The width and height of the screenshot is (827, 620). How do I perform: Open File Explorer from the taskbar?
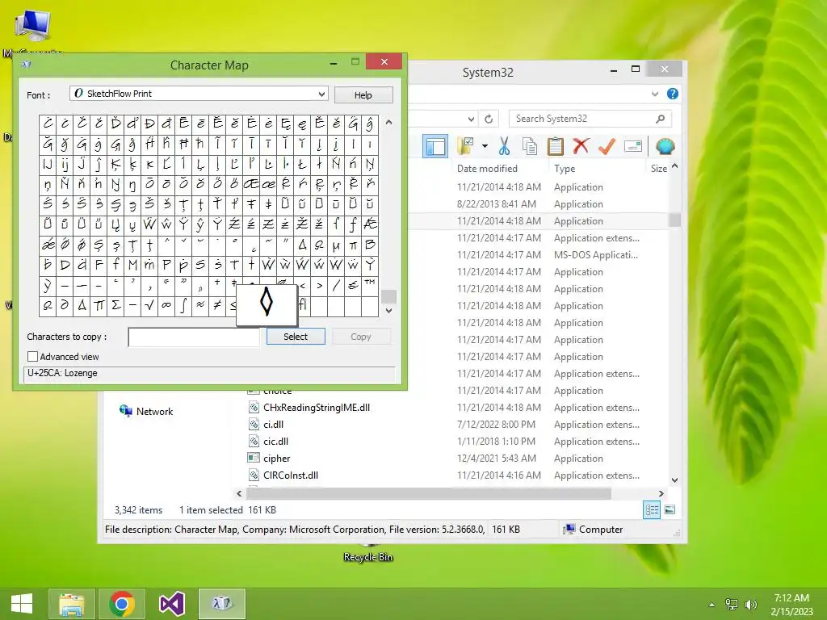click(x=72, y=604)
